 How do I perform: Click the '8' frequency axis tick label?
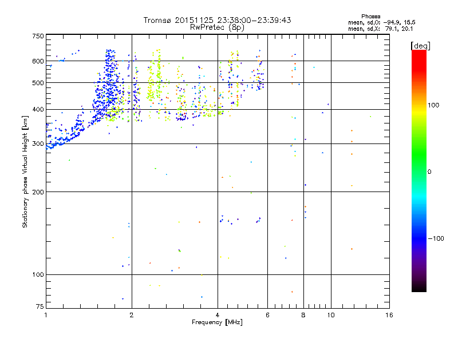click(x=303, y=315)
